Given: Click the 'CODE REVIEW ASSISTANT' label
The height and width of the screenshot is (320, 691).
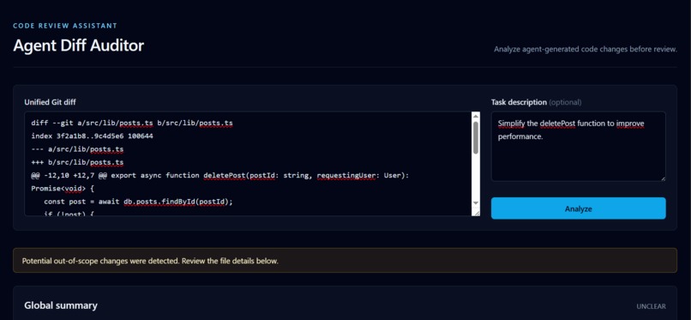Looking at the screenshot, I should 65,26.
